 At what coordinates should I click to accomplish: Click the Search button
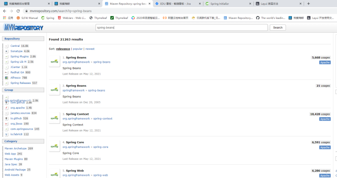(x=278, y=27)
